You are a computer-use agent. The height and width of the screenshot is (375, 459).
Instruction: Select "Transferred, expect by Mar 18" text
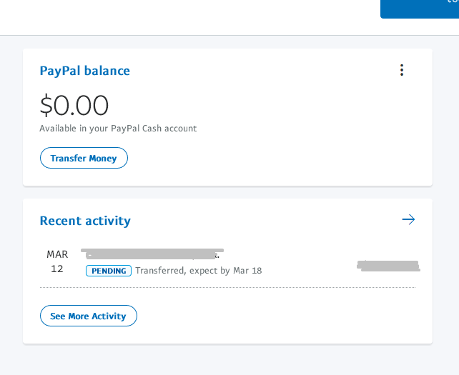[198, 271]
